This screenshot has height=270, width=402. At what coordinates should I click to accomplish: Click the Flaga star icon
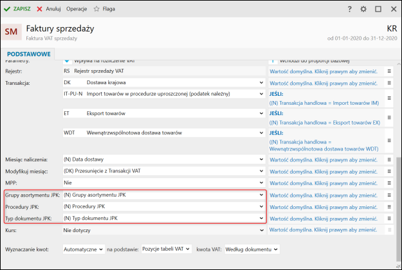(x=96, y=10)
